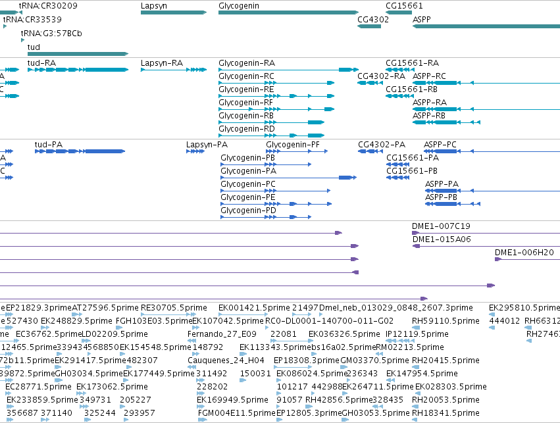Click the DME1-015A06 clone label

442,239
